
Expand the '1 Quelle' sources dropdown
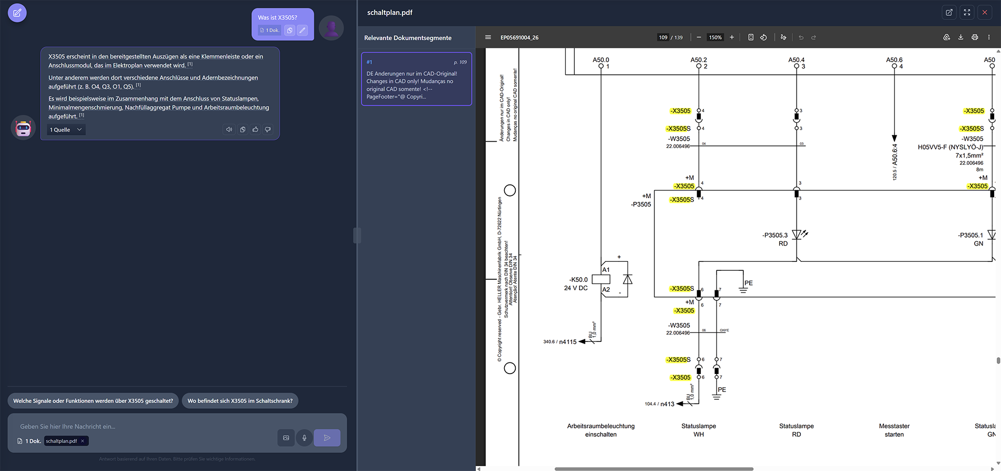(66, 130)
